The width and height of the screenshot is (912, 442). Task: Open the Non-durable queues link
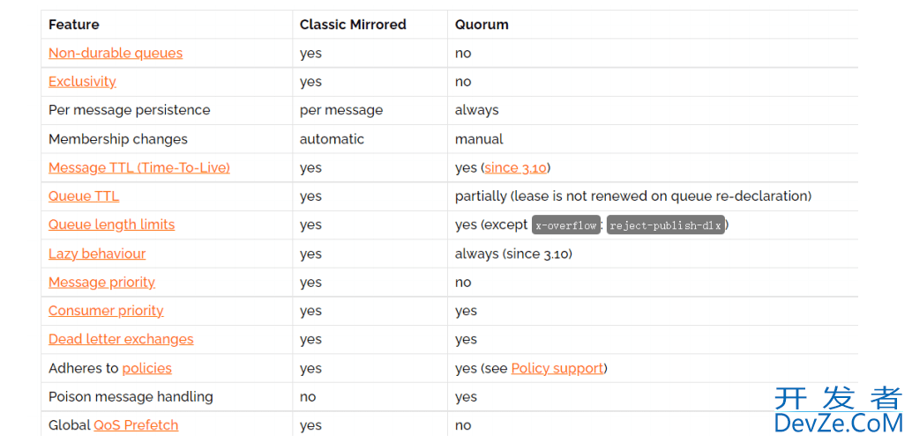point(116,54)
